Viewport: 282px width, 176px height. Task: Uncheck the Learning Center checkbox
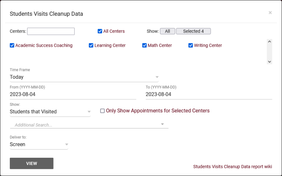coord(91,45)
